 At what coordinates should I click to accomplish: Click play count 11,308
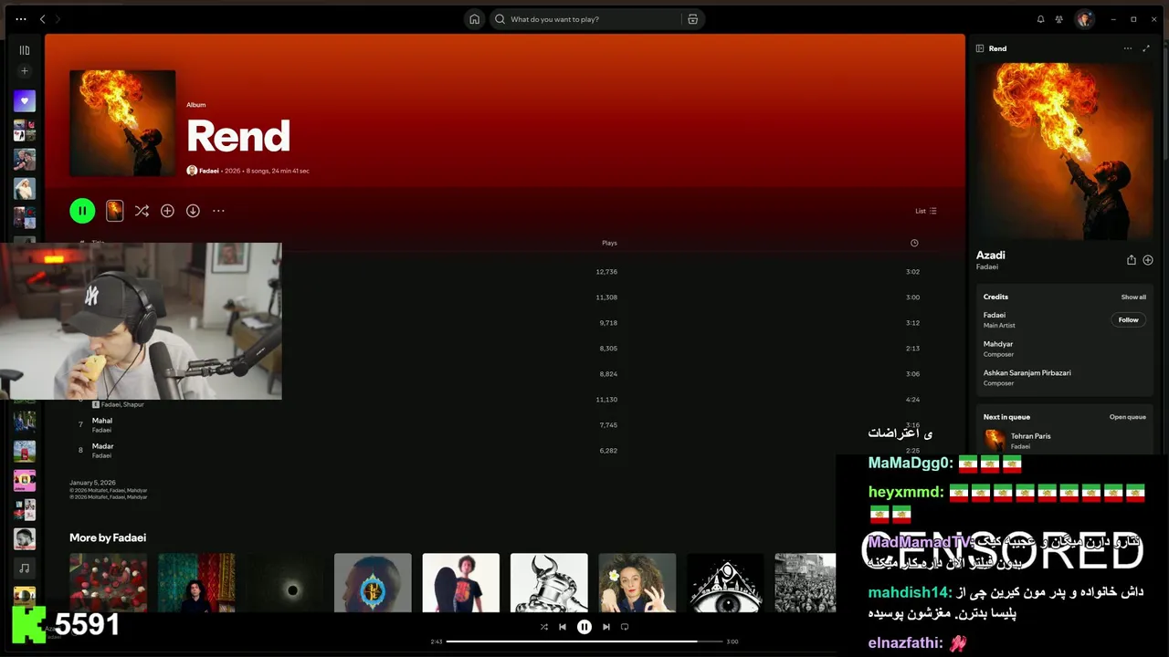coord(606,297)
